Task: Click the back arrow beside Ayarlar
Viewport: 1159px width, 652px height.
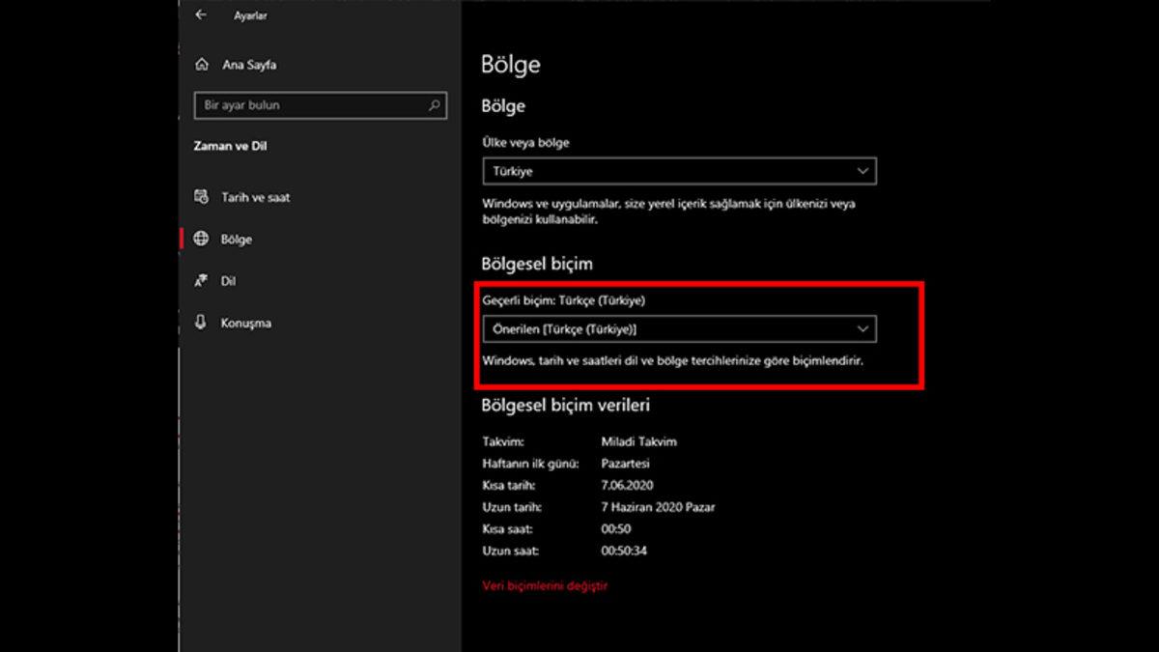Action: click(x=200, y=15)
